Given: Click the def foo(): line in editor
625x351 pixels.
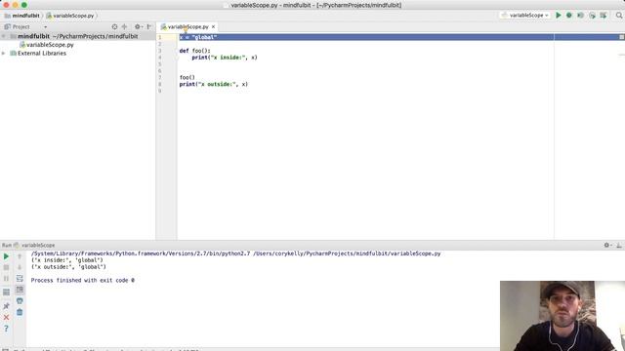Looking at the screenshot, I should pos(194,51).
